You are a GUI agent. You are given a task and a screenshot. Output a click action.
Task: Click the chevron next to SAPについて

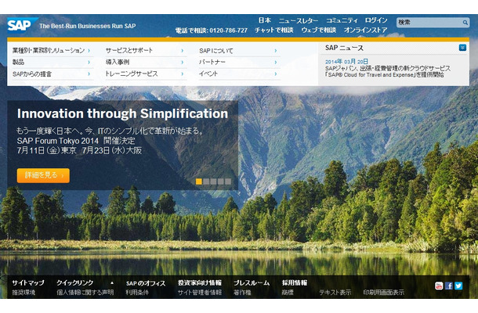point(276,51)
